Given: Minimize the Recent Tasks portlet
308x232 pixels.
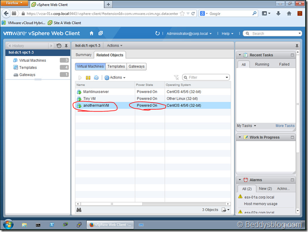Looking at the screenshot, I should 292,55.
